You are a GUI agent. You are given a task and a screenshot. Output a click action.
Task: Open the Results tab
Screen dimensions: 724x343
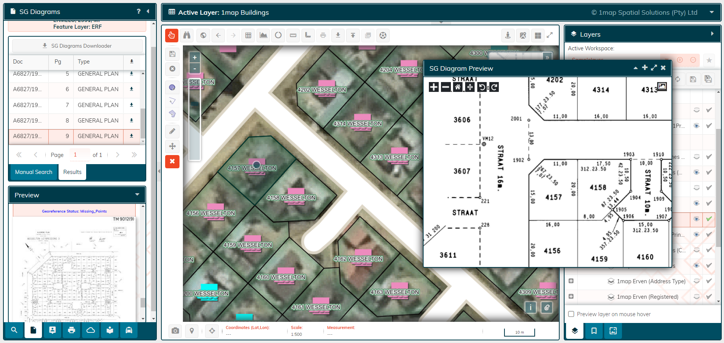72,172
